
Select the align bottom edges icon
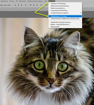(37, 5)
